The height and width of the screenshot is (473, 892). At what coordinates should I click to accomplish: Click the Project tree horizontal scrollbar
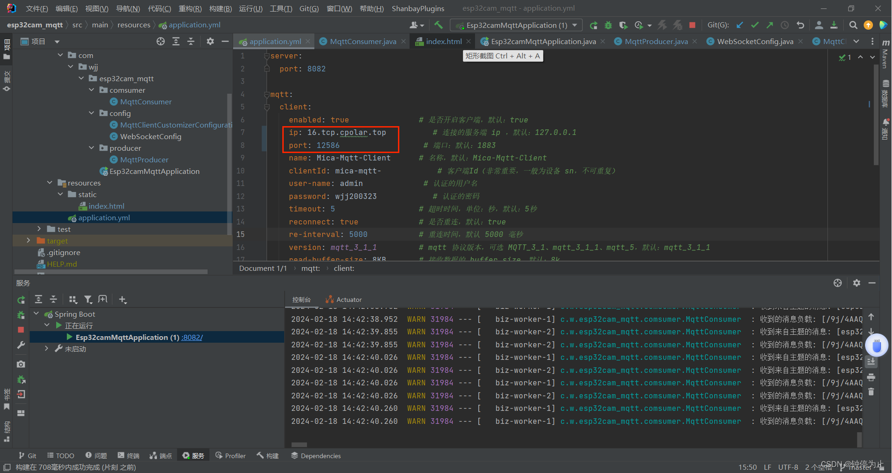[111, 272]
